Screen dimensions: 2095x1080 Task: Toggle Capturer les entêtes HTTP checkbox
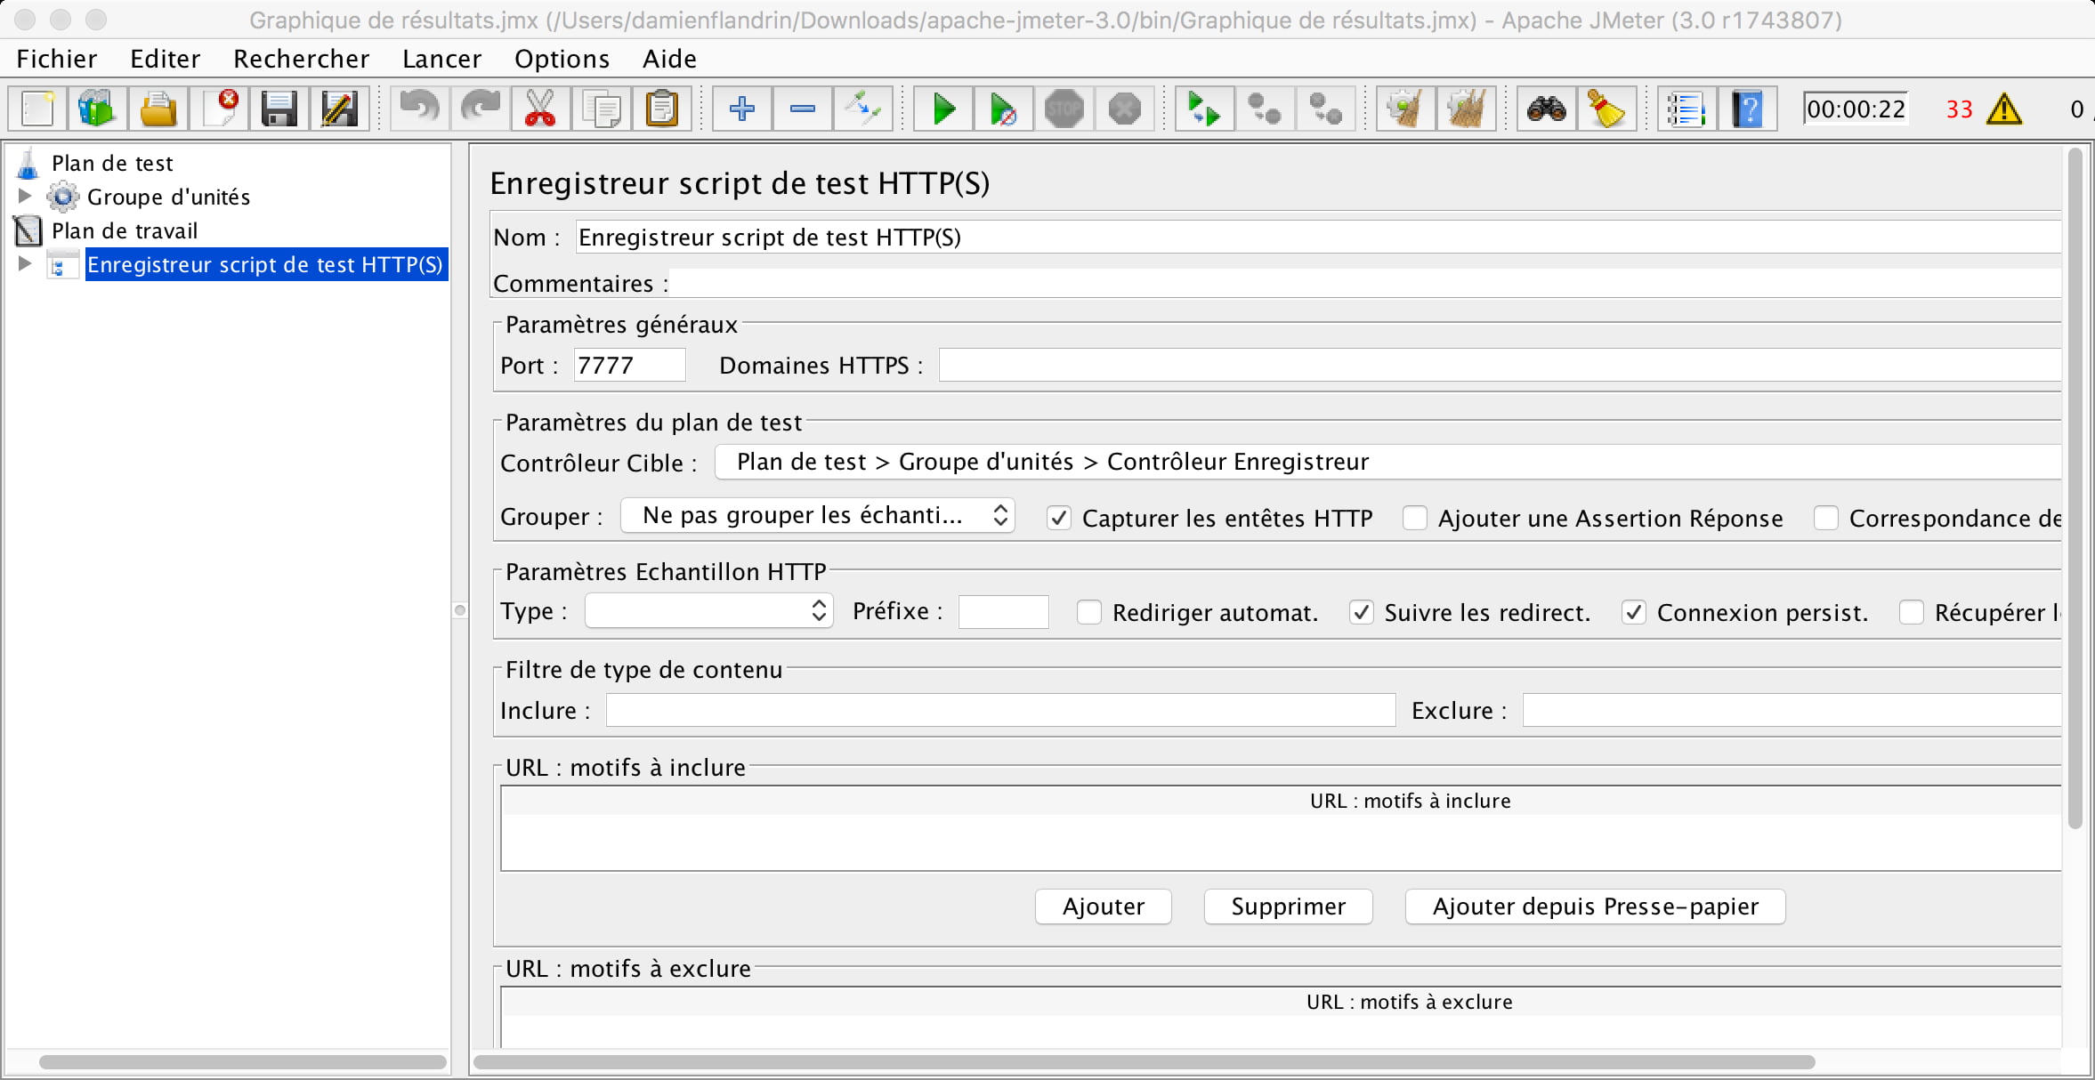tap(1058, 518)
